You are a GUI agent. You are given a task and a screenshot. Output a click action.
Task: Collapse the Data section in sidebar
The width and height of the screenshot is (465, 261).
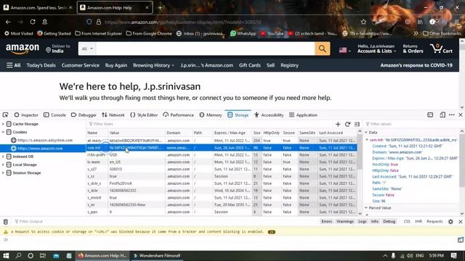pyautogui.click(x=366, y=132)
